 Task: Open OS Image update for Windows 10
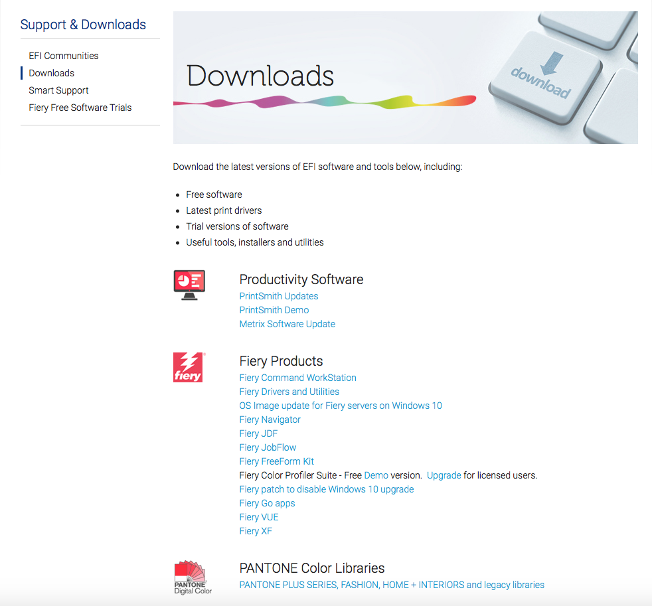click(x=341, y=406)
